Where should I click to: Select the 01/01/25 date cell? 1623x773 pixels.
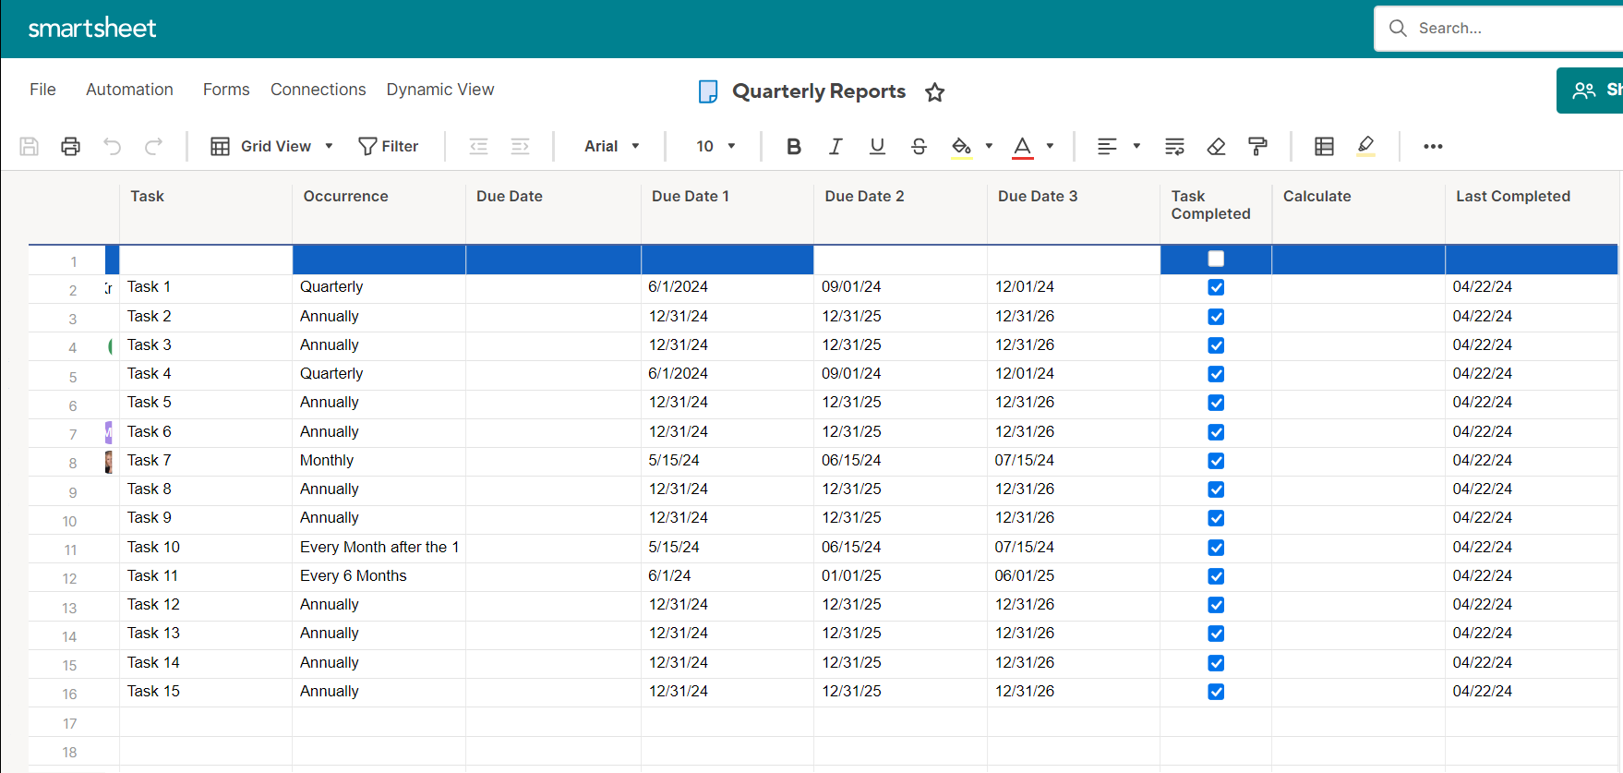pyautogui.click(x=900, y=576)
